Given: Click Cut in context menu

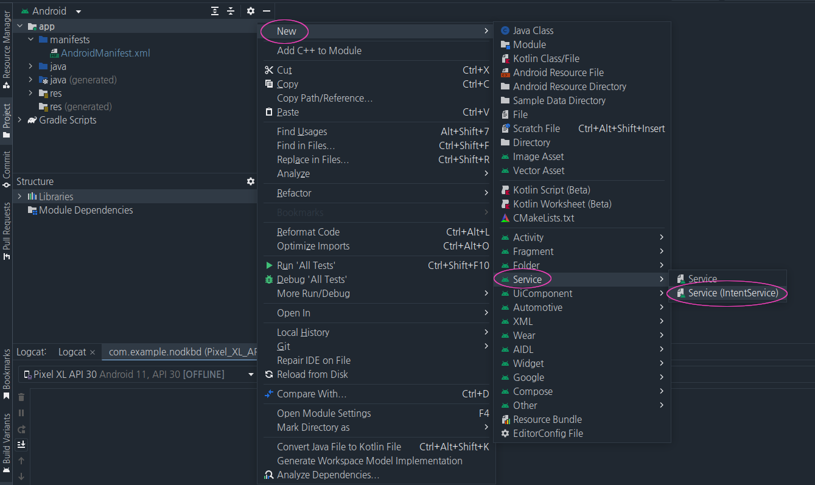Looking at the screenshot, I should click(x=376, y=70).
